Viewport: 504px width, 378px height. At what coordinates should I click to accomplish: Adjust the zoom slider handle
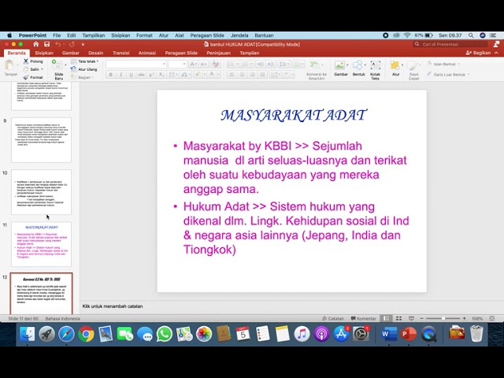tap(443, 318)
